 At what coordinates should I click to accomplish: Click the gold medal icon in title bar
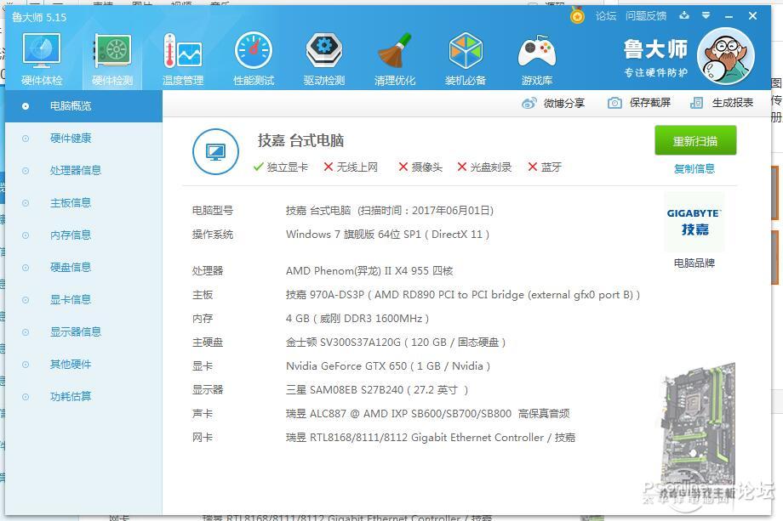point(577,15)
